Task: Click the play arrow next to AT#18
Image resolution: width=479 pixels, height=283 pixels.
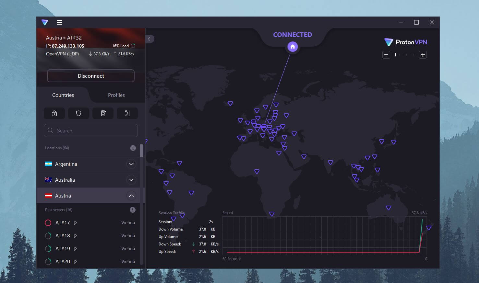Action: tap(75, 236)
